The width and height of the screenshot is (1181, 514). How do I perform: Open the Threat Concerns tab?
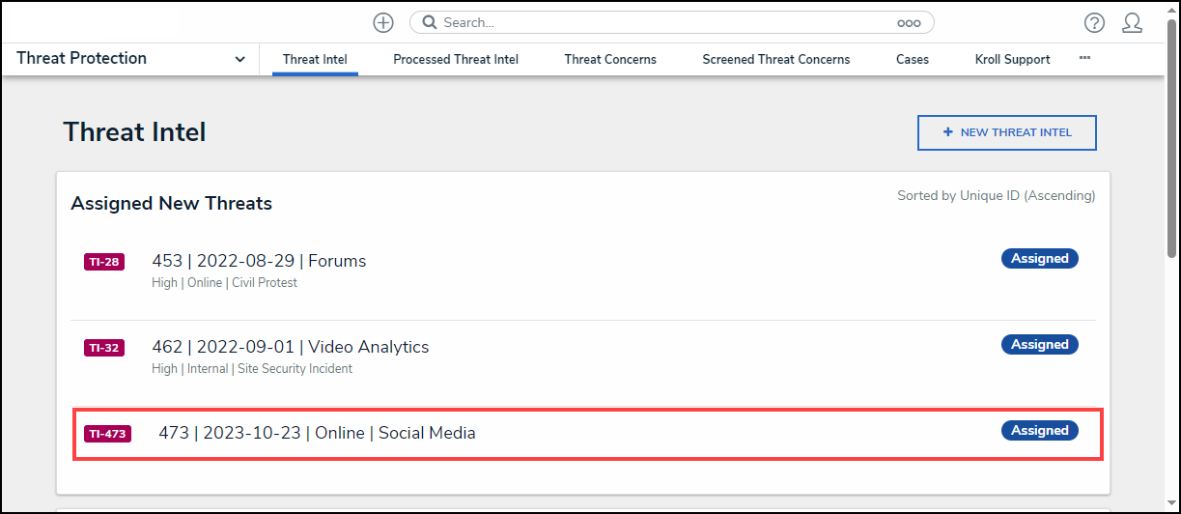[x=610, y=59]
